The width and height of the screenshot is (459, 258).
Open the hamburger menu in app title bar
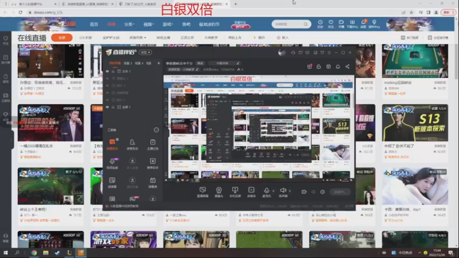pyautogui.click(x=329, y=53)
